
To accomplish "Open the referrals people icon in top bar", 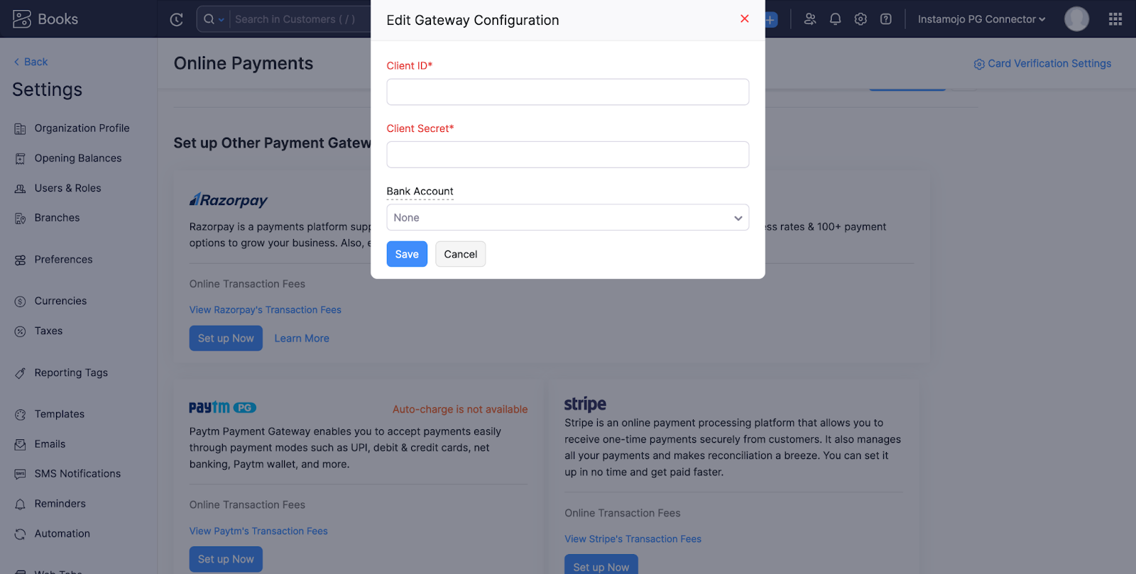I will pyautogui.click(x=810, y=19).
